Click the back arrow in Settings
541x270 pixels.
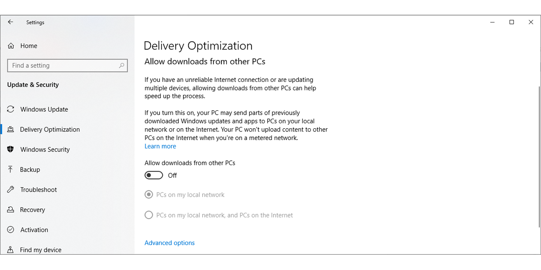[x=10, y=22]
